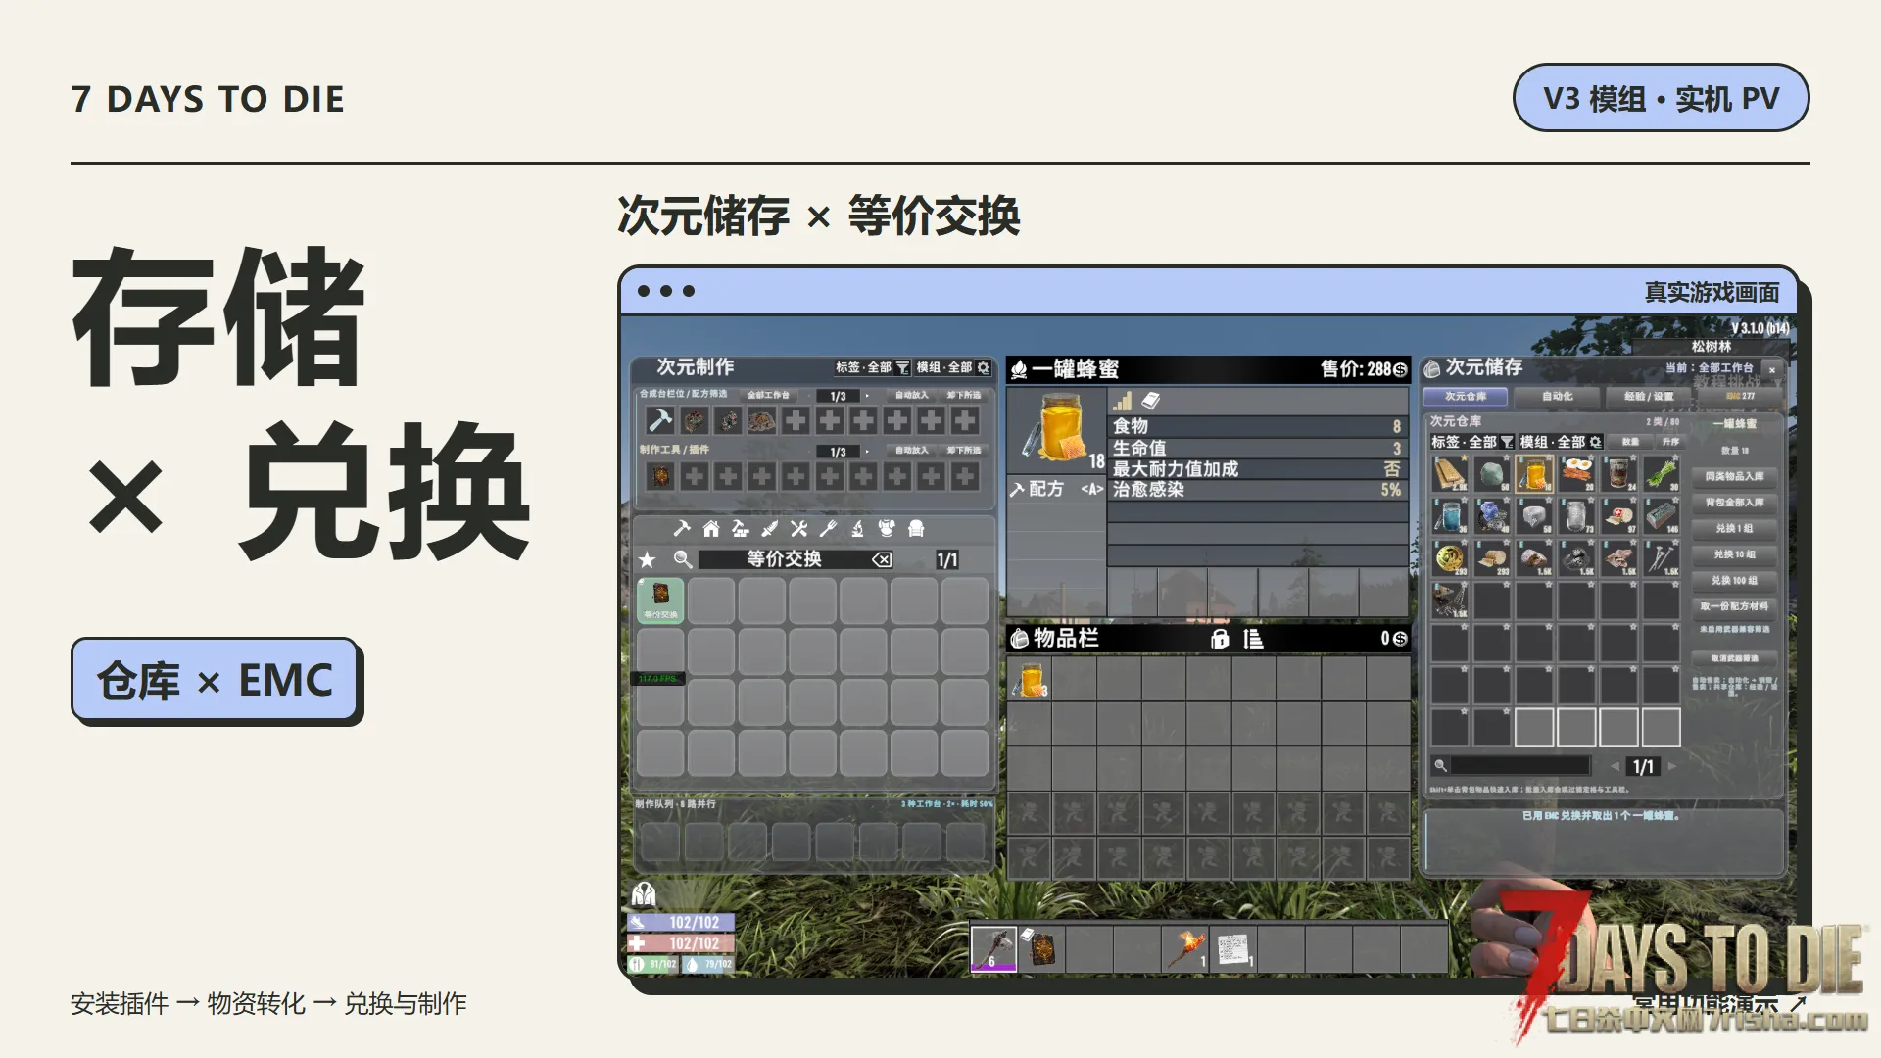Select the crossed tools category icon
1881x1058 pixels.
pos(799,529)
